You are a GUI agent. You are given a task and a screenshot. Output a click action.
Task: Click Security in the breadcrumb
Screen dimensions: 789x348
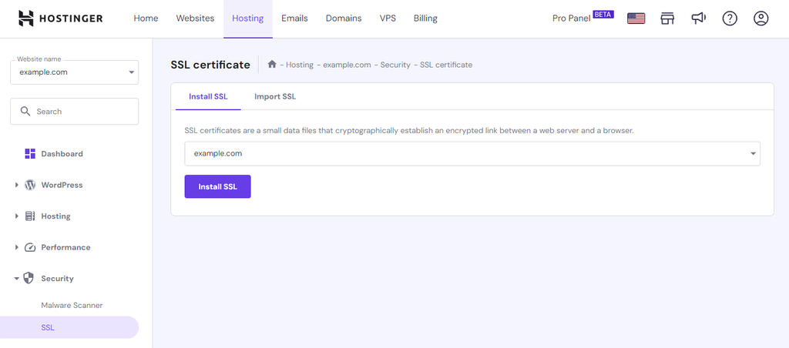[x=395, y=65]
